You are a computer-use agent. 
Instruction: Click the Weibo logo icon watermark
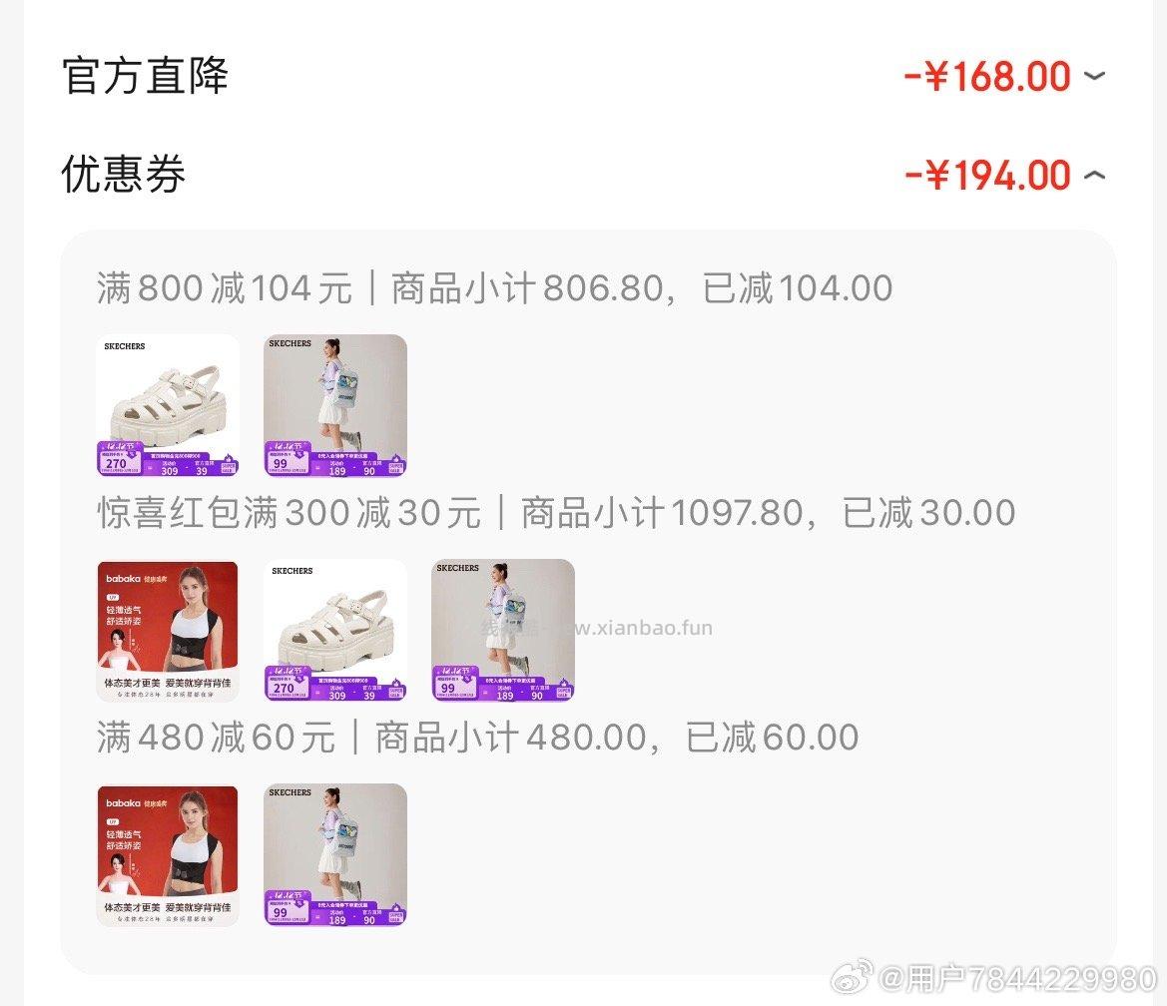pyautogui.click(x=852, y=977)
